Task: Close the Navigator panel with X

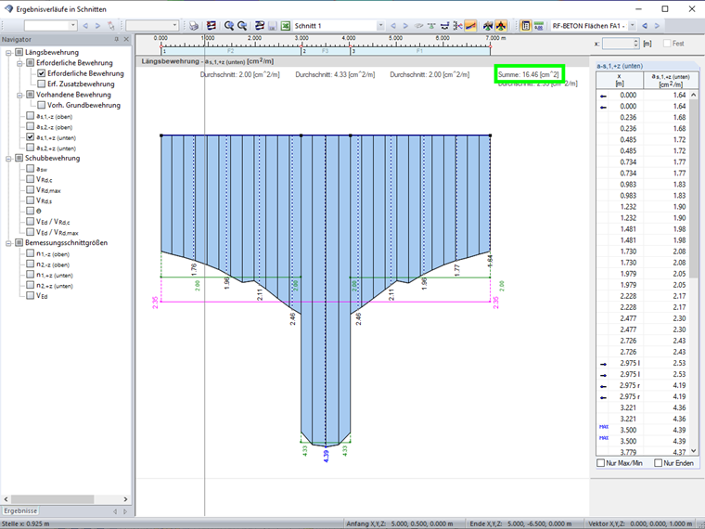Action: click(126, 40)
